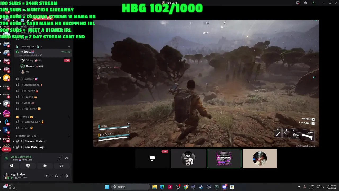339x191 pixels.
Task: Open File Explorer from taskbar
Action: tap(154, 187)
